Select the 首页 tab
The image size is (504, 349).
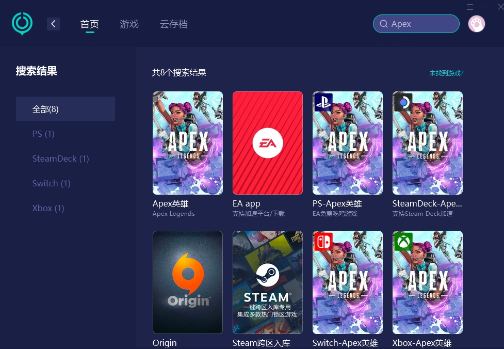point(89,24)
